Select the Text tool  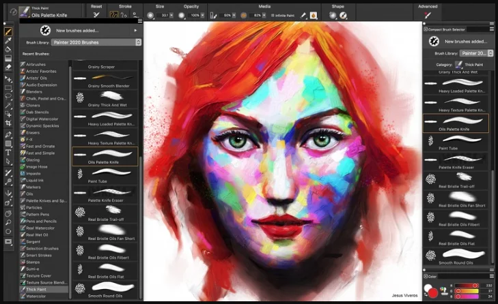pyautogui.click(x=8, y=153)
